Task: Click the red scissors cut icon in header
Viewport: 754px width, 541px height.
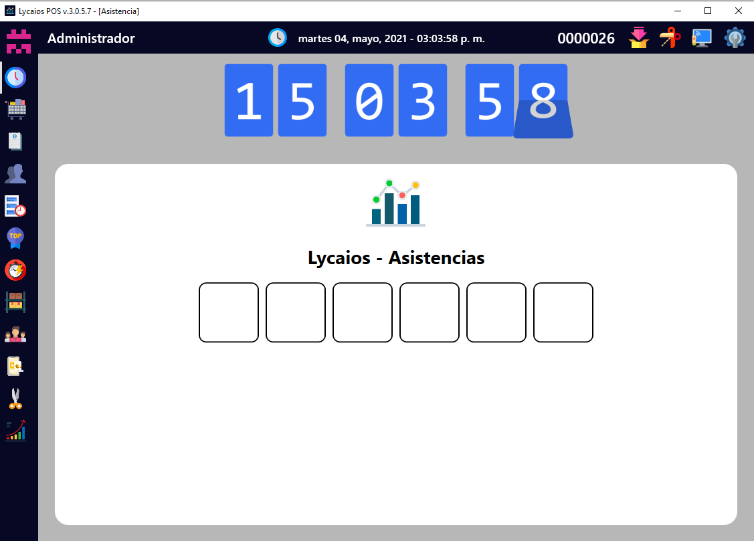Action: [670, 38]
